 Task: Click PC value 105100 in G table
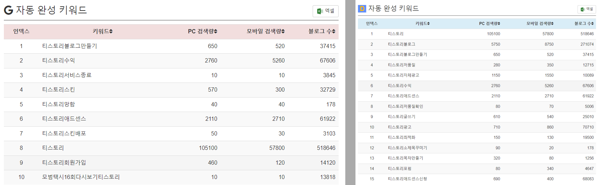pos(208,148)
